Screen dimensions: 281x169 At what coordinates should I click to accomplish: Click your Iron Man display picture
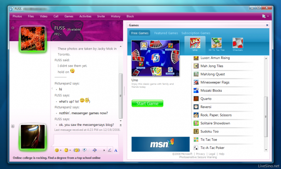pyautogui.click(x=32, y=137)
